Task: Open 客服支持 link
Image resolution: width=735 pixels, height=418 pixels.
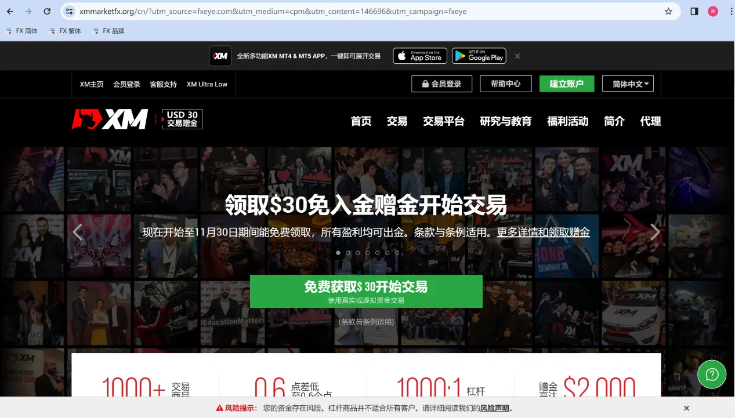Action: pos(163,84)
